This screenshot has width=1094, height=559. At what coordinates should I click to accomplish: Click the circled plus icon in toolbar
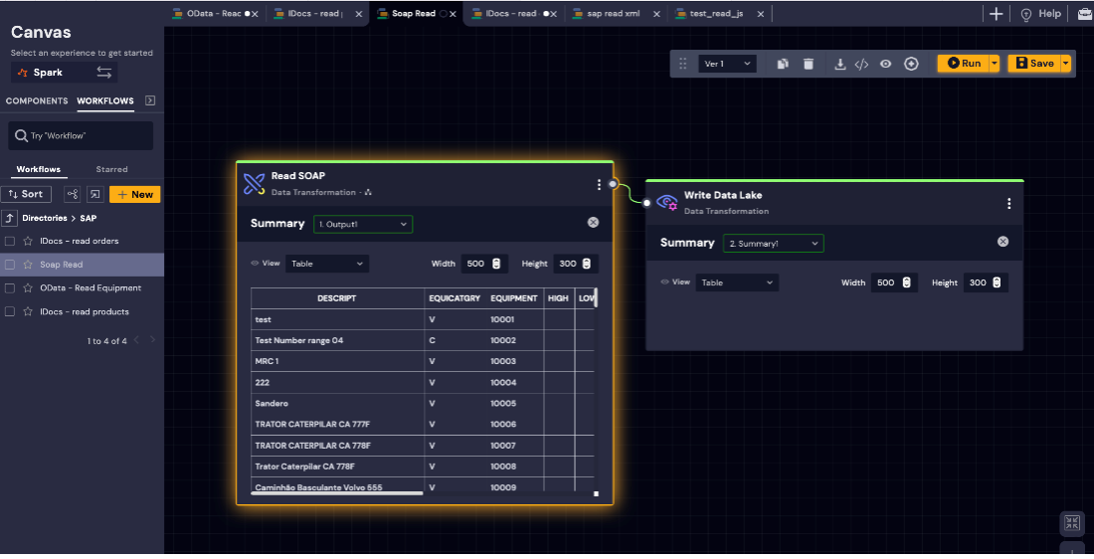(911, 64)
